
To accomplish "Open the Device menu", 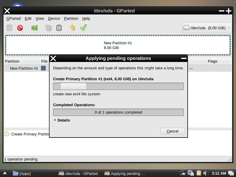I will (x=54, y=19).
